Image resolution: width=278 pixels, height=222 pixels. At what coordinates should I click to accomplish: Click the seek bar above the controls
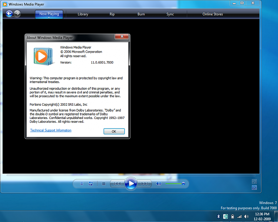[x=131, y=175]
